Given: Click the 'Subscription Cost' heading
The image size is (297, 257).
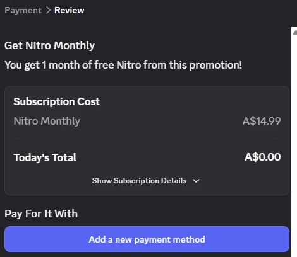Looking at the screenshot, I should [x=56, y=101].
